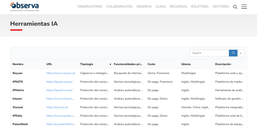The width and height of the screenshot is (257, 130).
Task: Open the SECTORES menu
Action: [x=221, y=6]
